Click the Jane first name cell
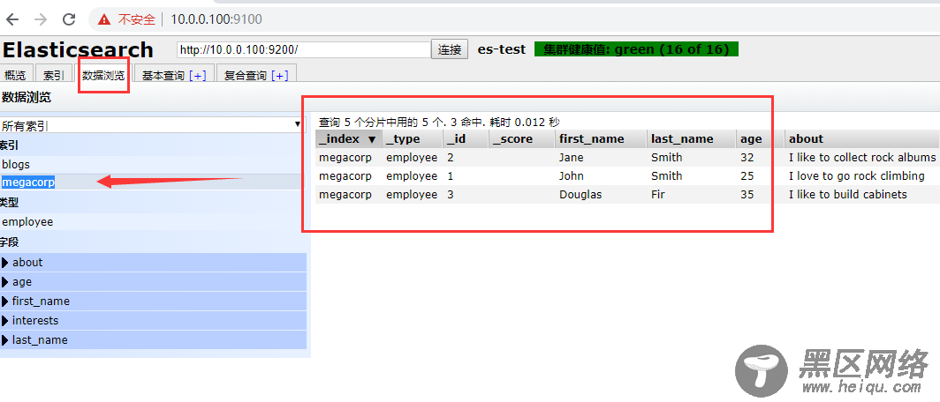940x402 pixels. (572, 157)
